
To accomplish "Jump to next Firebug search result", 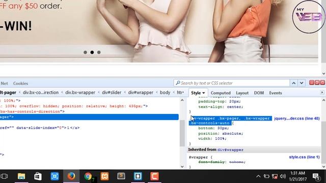I will (302, 83).
